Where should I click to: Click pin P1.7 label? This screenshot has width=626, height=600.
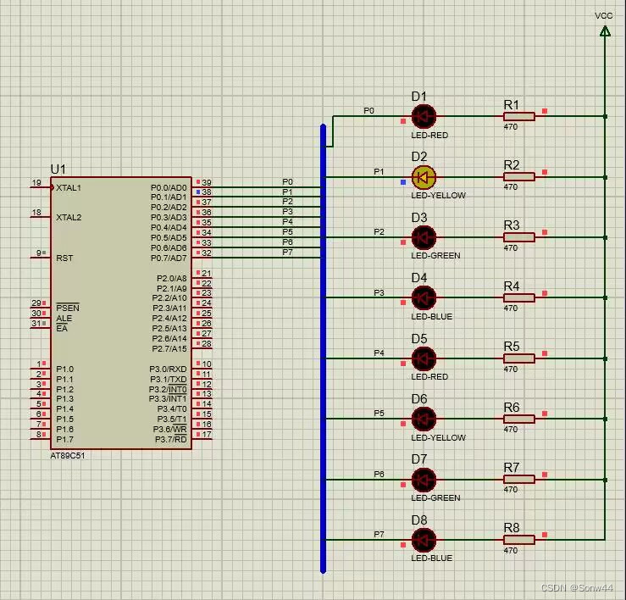(x=64, y=439)
